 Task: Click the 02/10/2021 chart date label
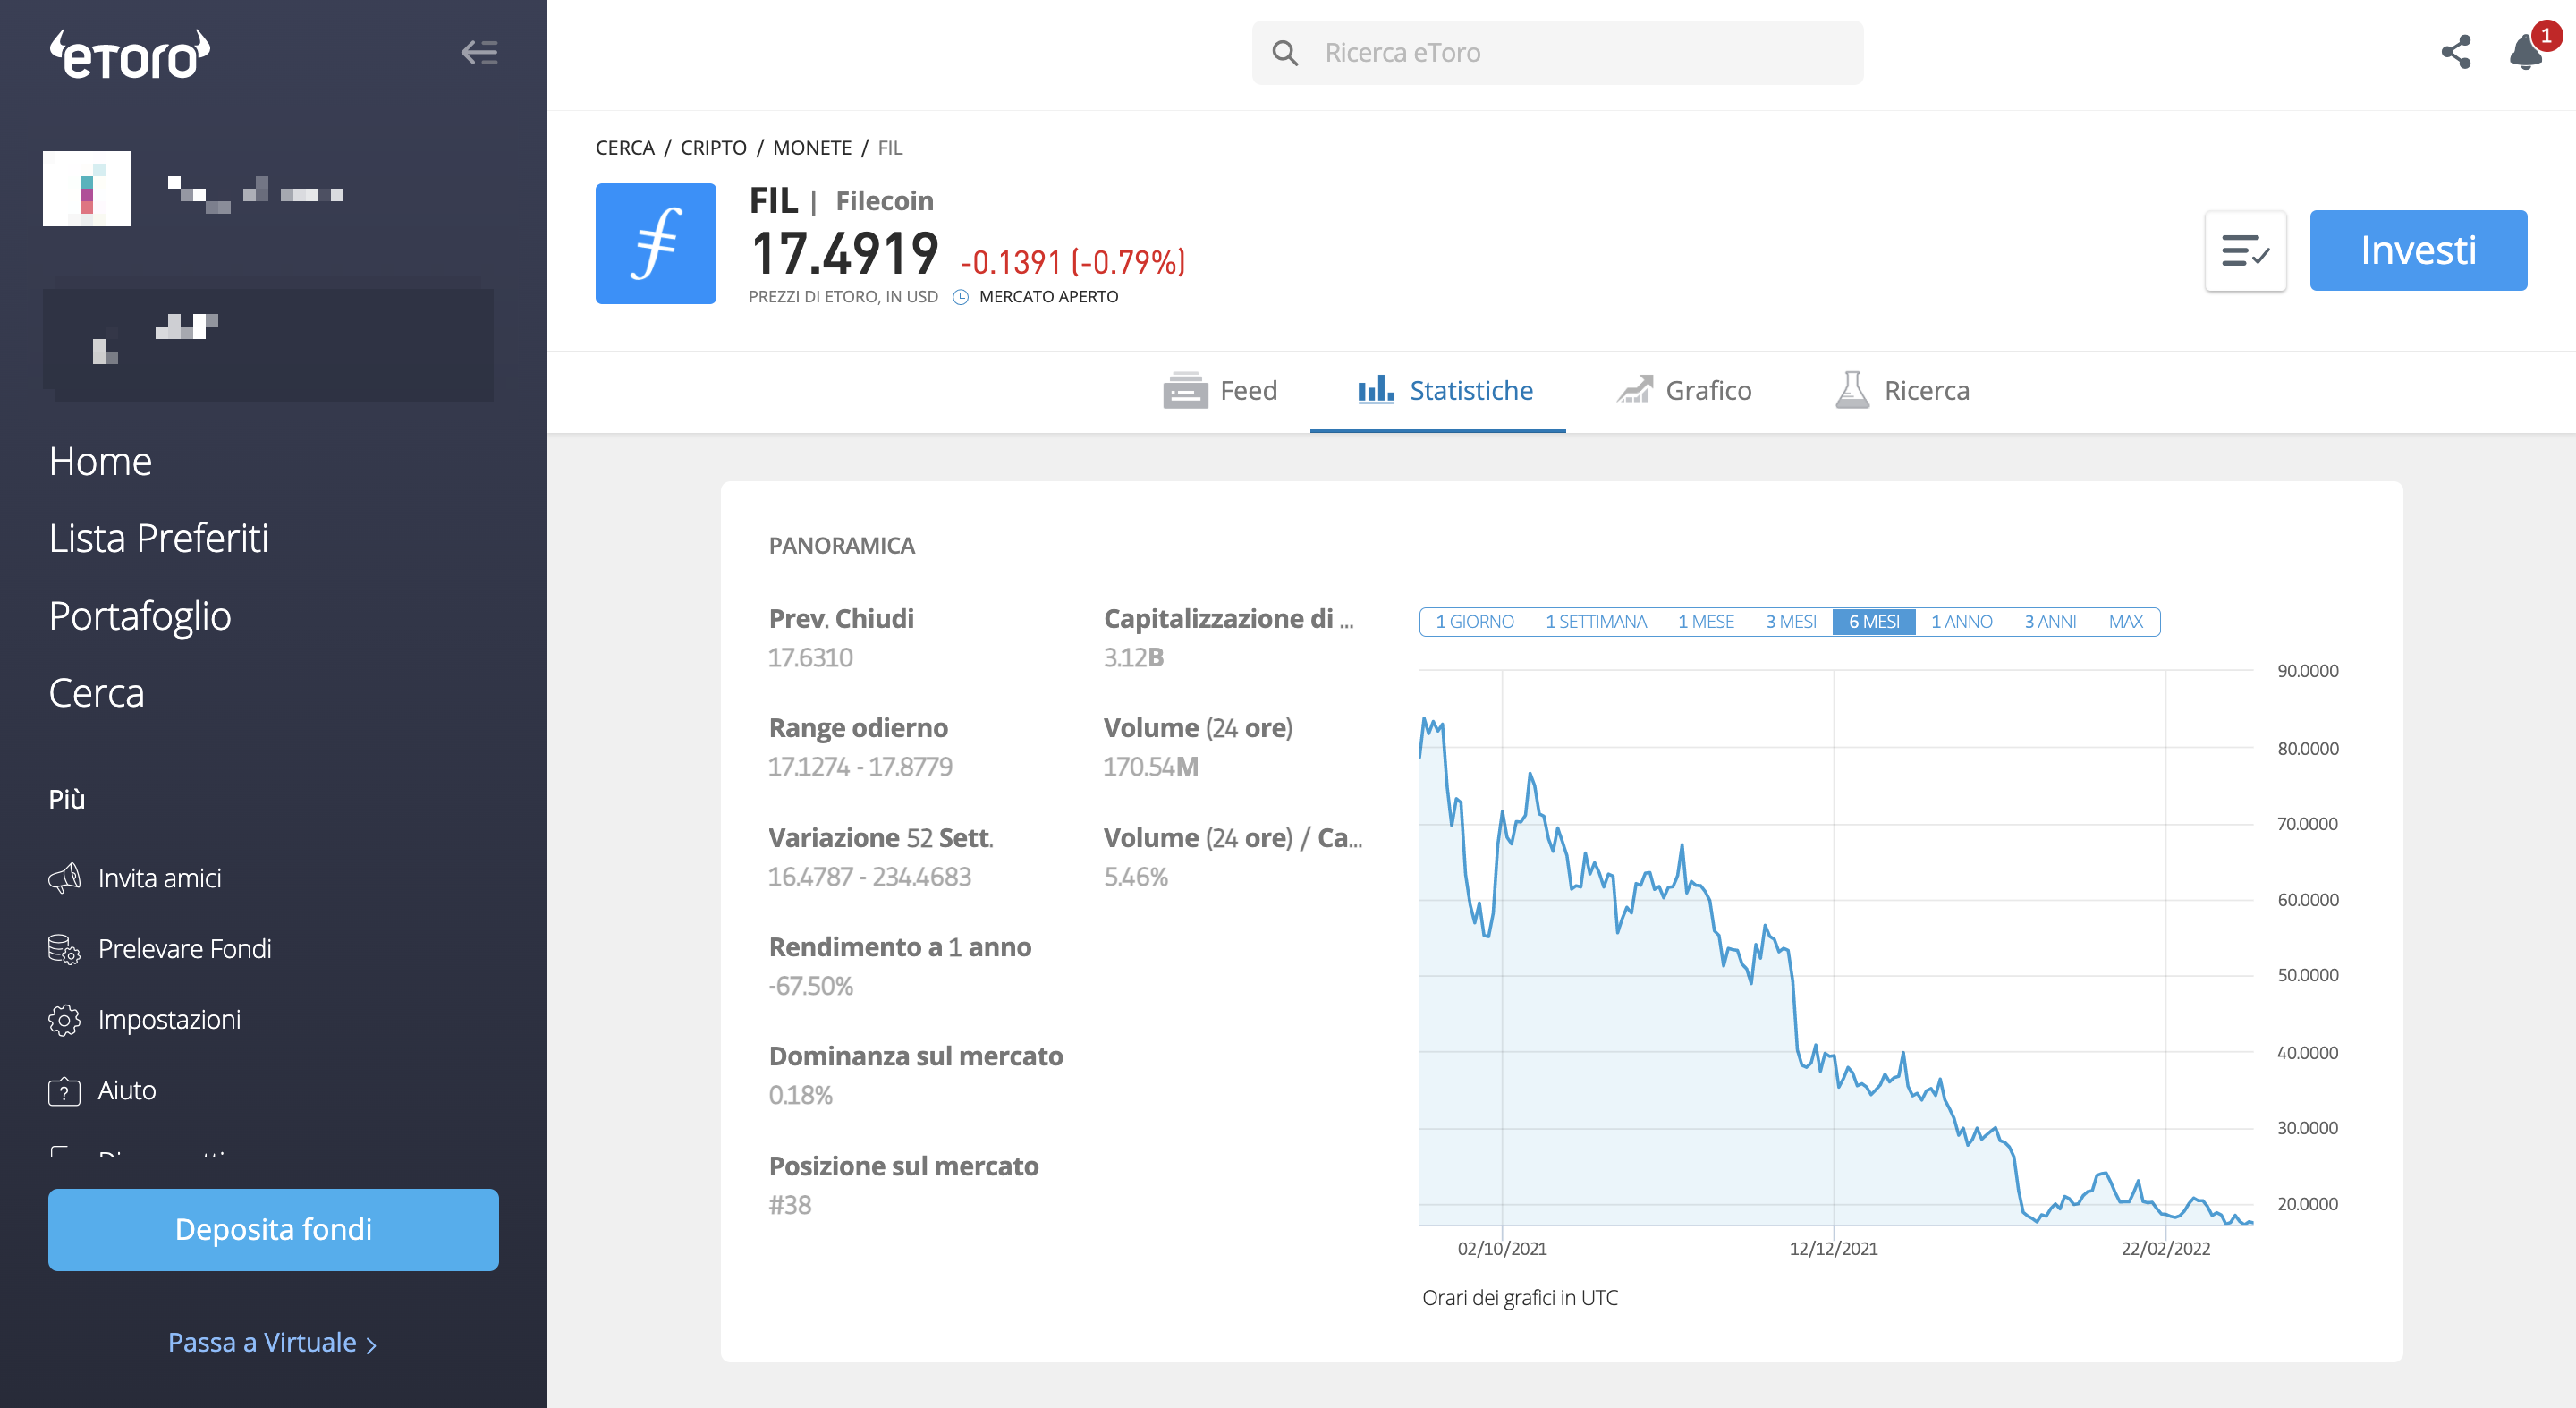click(x=1502, y=1248)
